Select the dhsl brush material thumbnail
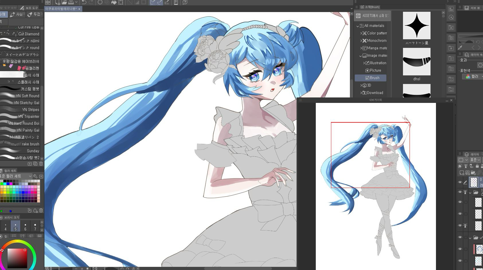The width and height of the screenshot is (483, 270). coord(416,62)
